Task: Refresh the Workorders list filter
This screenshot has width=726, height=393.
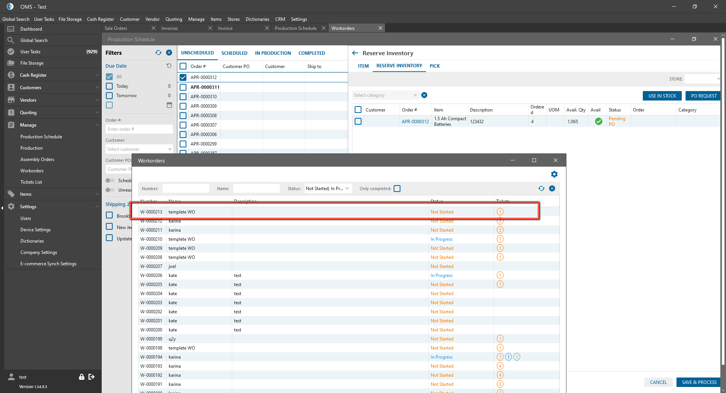Action: [x=541, y=189]
